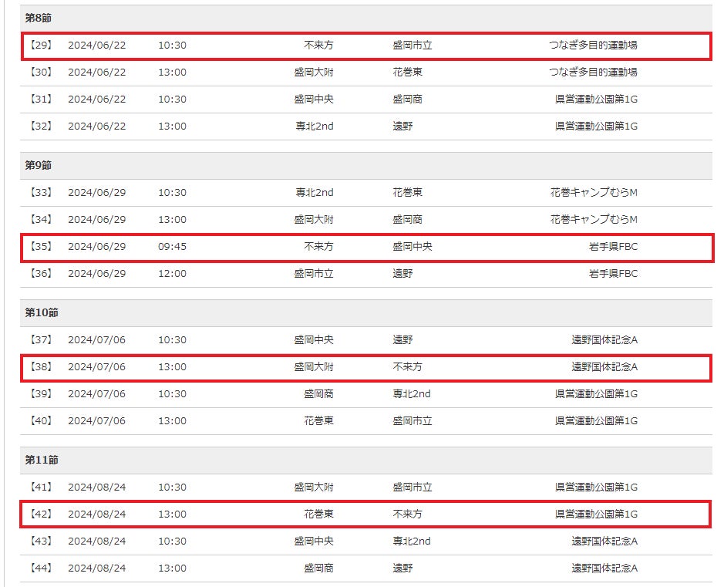
Task: Click the 12:00 kickoff time in match 36
Action: pos(172,274)
